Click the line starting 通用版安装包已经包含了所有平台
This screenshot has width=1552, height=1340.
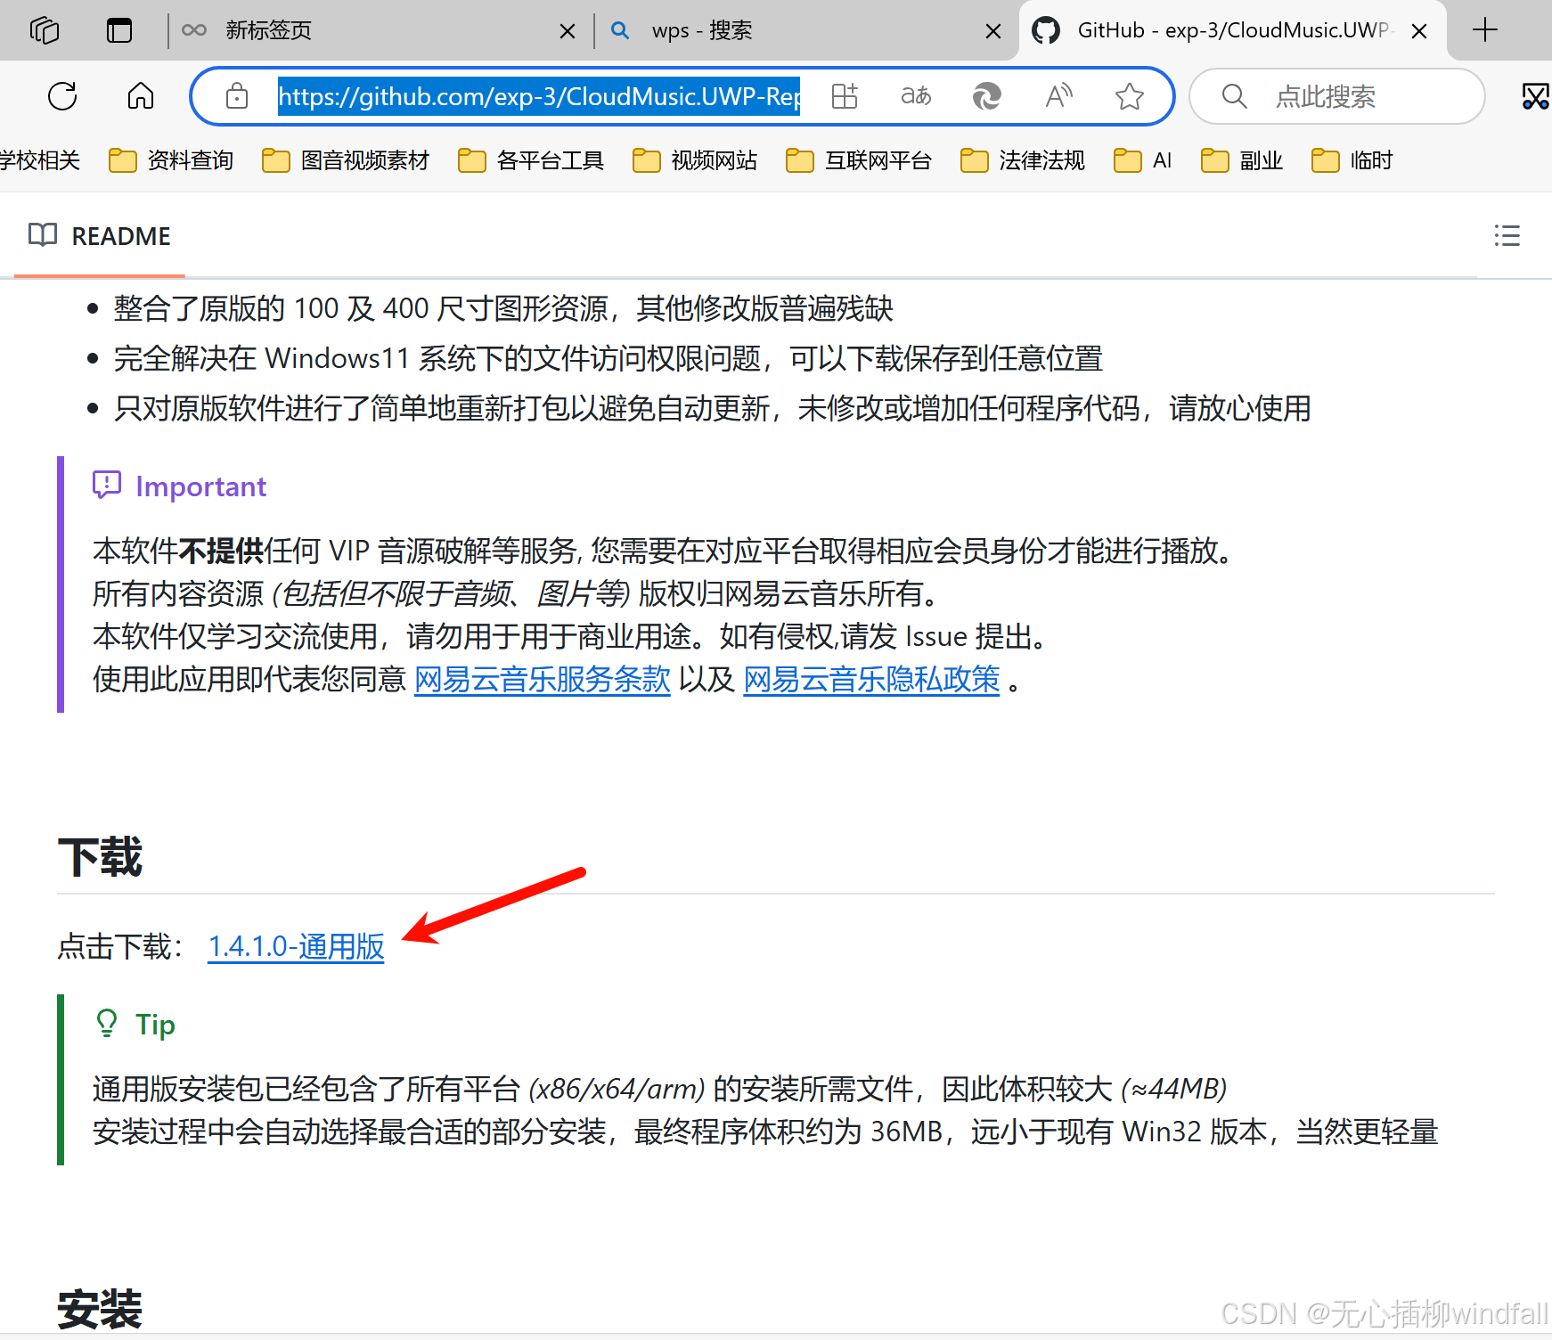coord(660,1089)
